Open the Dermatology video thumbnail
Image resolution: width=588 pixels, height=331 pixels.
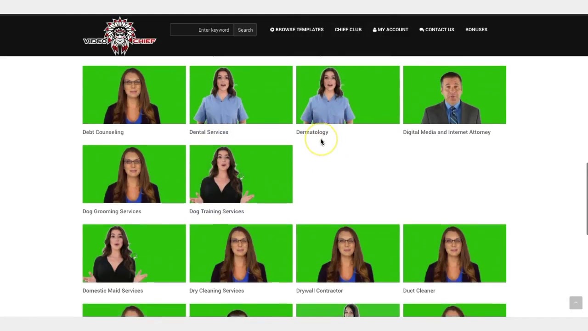[x=348, y=95]
